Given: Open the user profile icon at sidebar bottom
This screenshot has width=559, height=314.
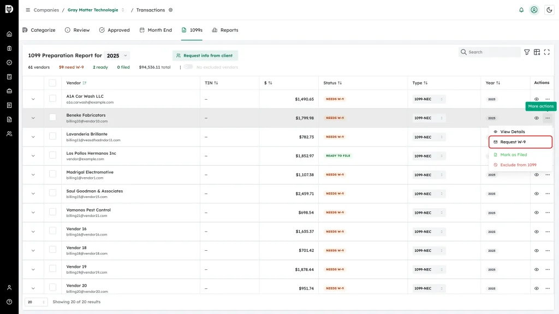Looking at the screenshot, I should coord(9,288).
